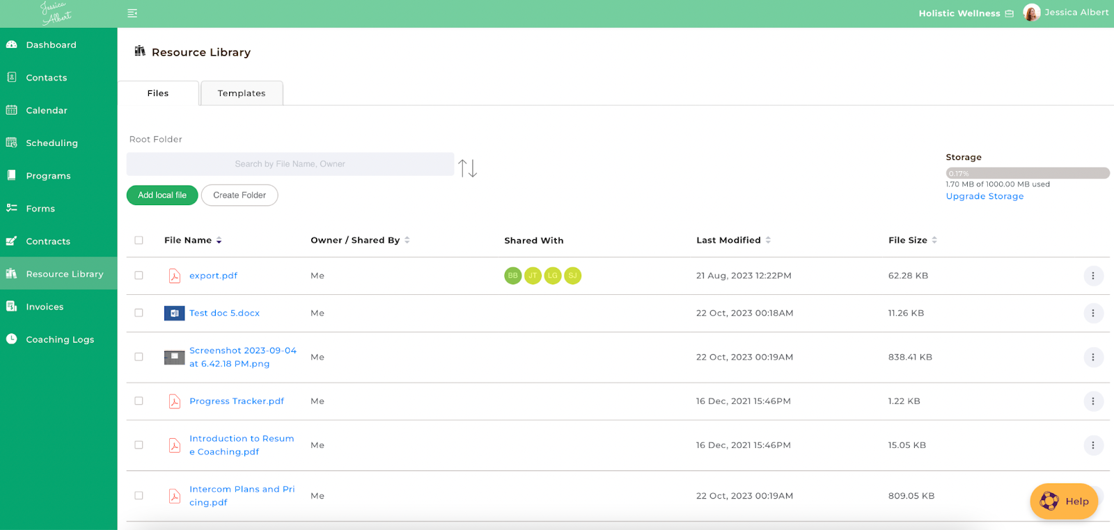
Task: Open Dashboard from the sidebar
Action: pos(51,45)
